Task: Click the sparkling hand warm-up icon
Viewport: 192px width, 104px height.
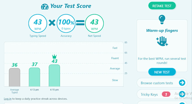Action: (x=162, y=41)
